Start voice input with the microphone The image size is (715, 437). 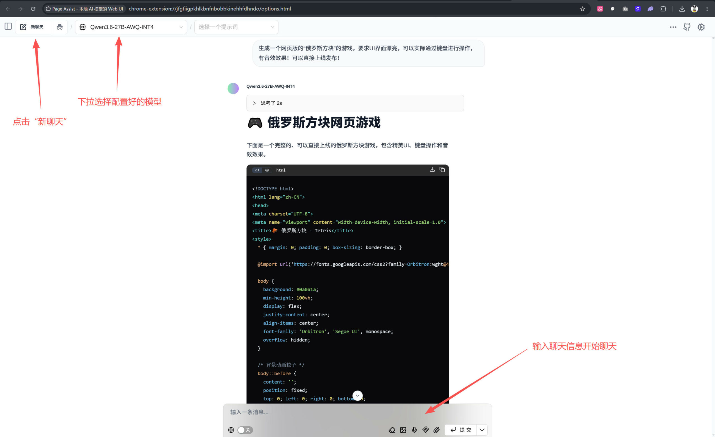coord(414,430)
